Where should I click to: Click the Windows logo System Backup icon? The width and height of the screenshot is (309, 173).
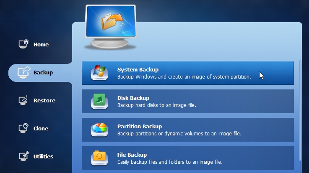(99, 73)
